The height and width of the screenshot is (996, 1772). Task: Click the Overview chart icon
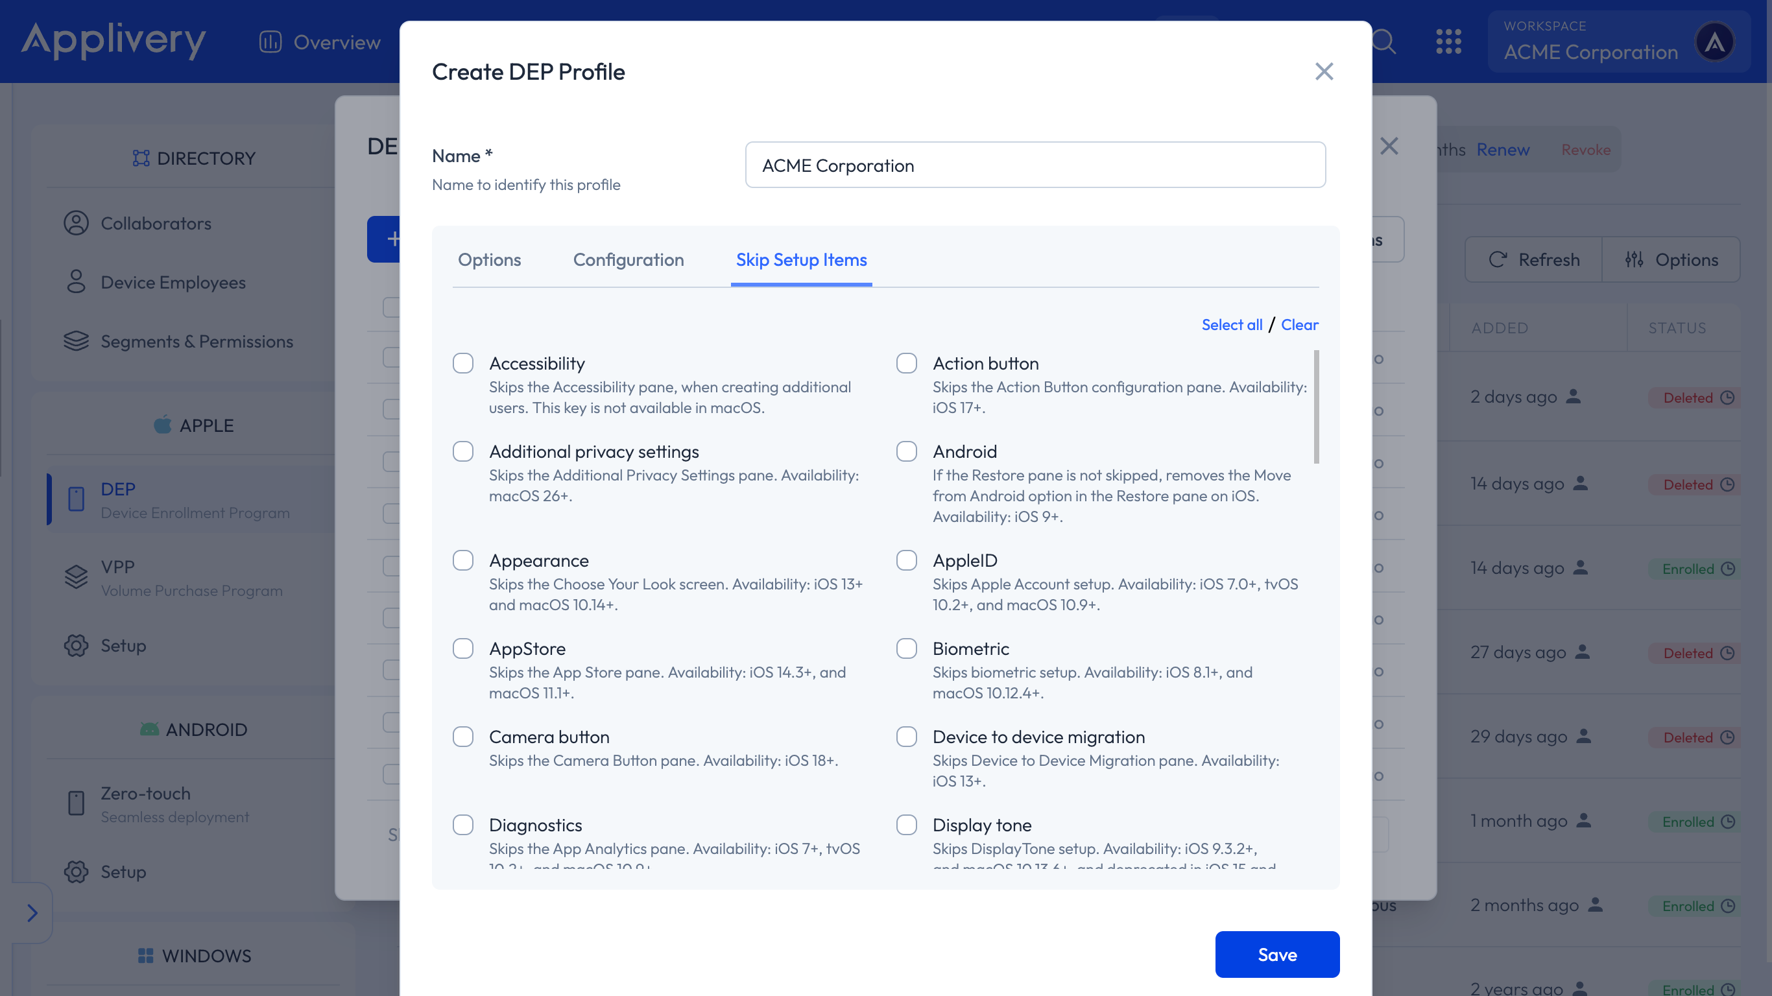pyautogui.click(x=270, y=42)
